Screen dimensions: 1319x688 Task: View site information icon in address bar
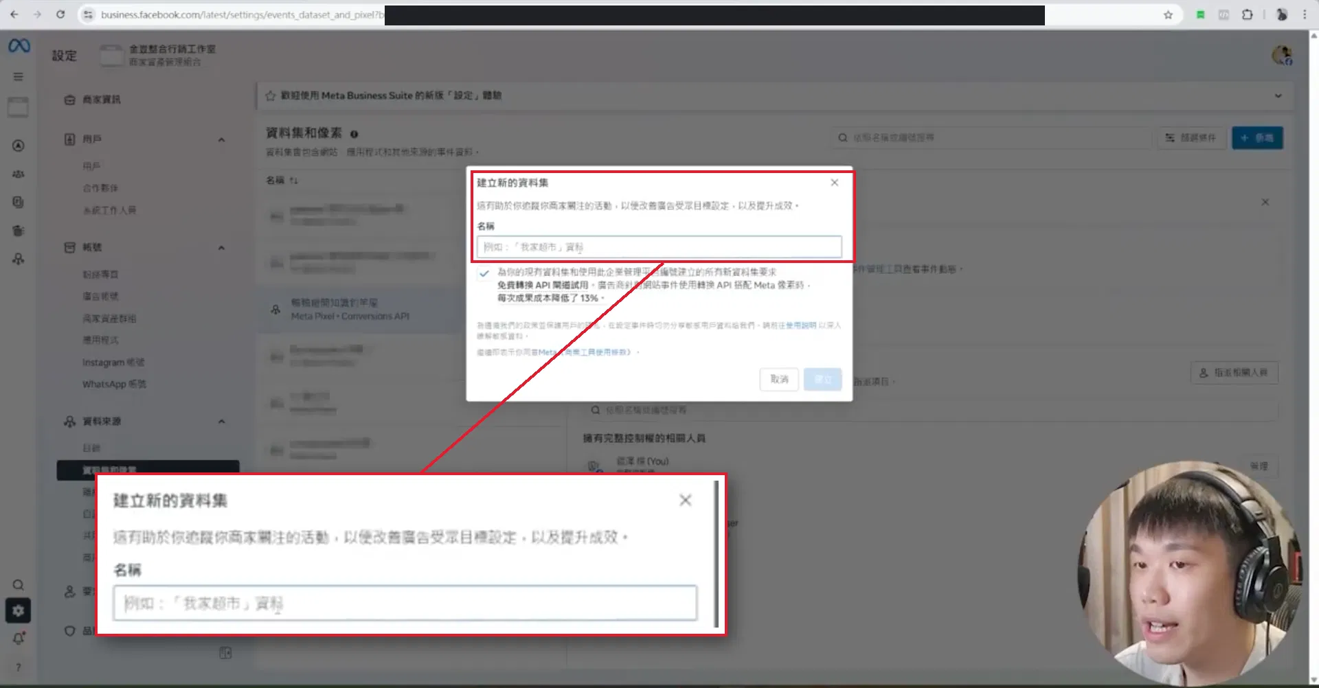tap(87, 14)
